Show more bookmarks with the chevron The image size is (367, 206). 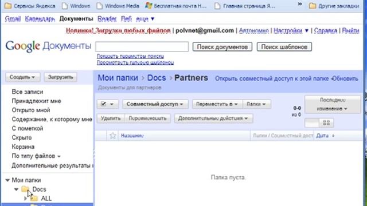pos(300,4)
